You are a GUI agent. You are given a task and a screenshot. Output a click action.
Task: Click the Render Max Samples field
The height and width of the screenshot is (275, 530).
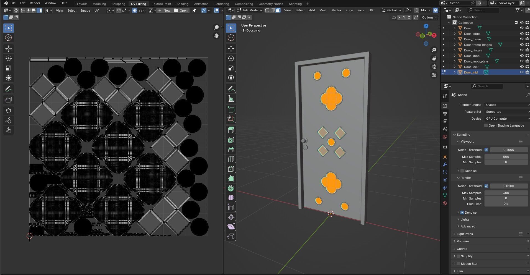[x=506, y=193]
